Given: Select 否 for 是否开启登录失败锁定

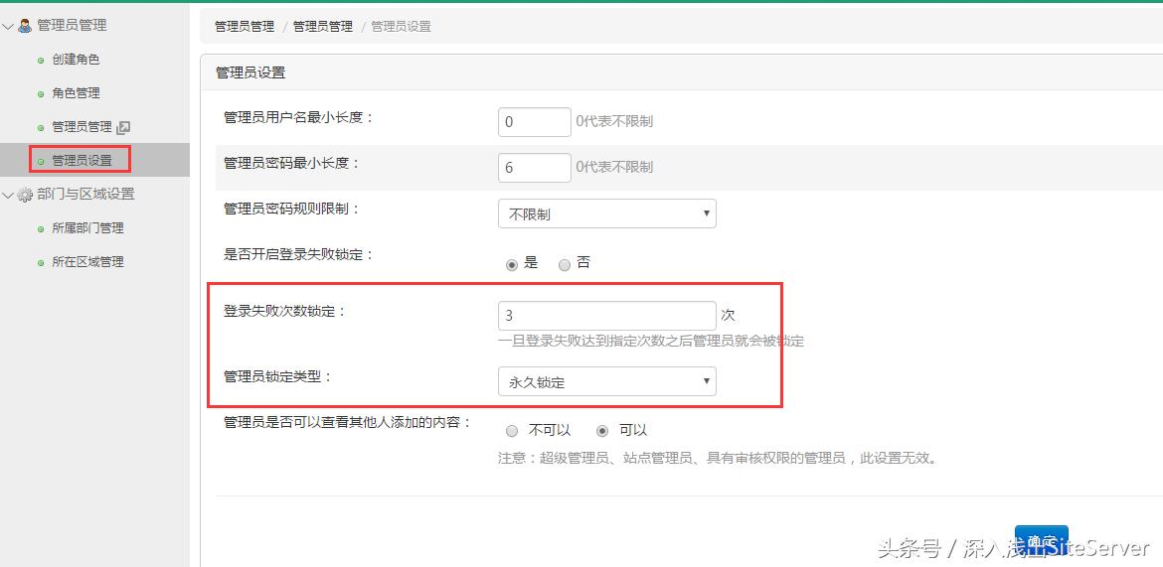Looking at the screenshot, I should [565, 264].
